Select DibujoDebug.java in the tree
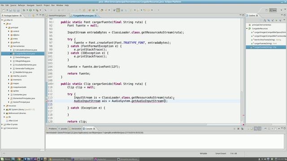 pos(22,61)
